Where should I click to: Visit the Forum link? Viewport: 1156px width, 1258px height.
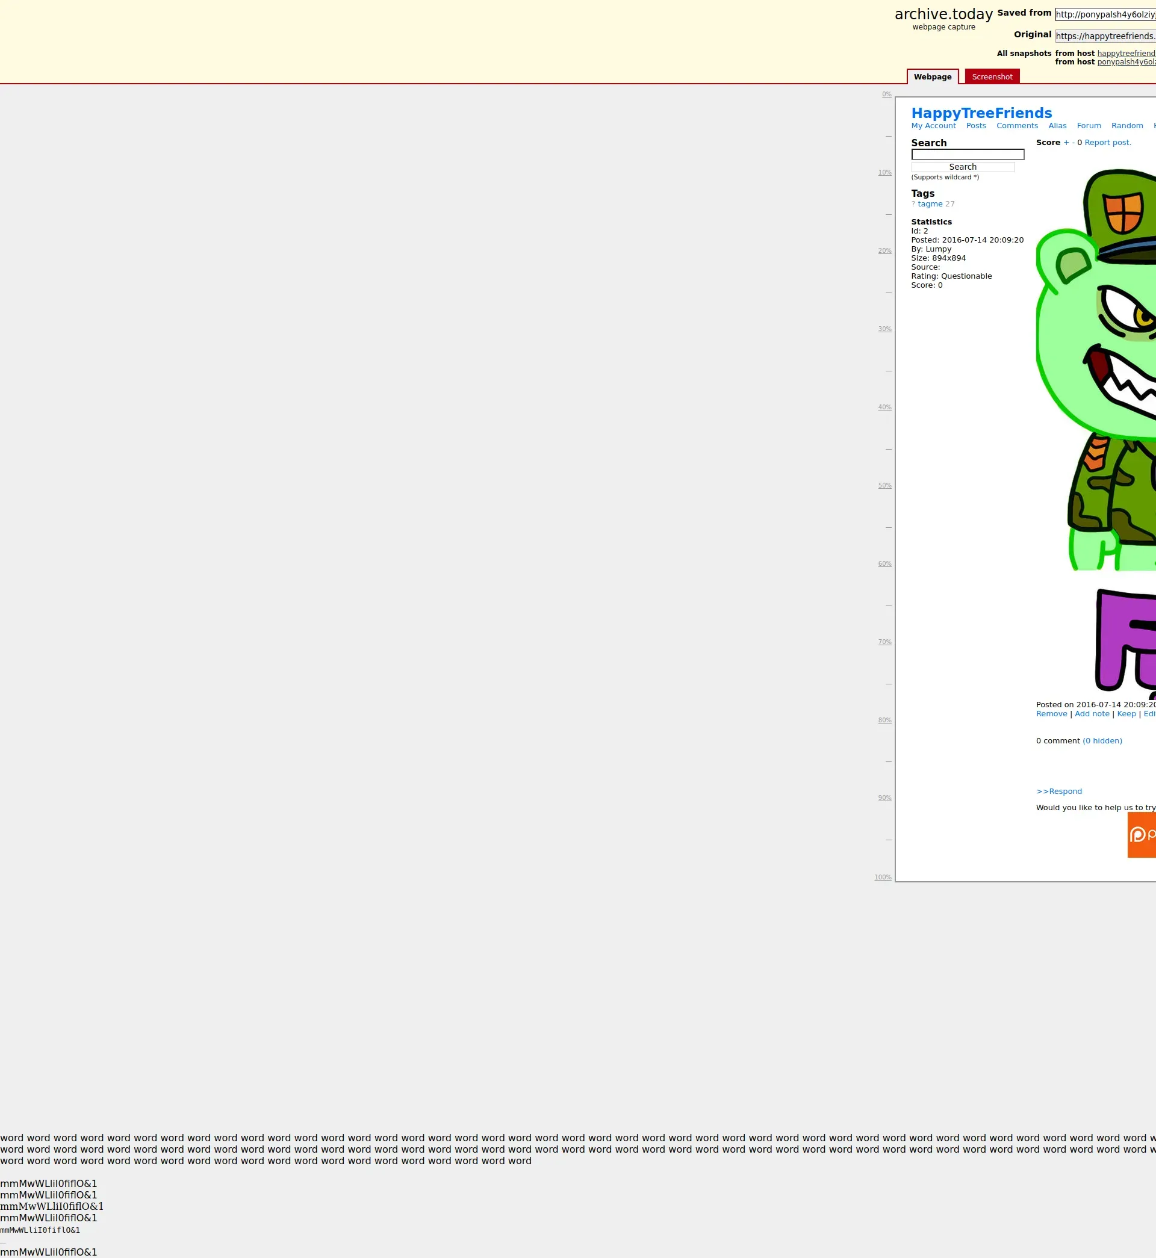coord(1089,126)
